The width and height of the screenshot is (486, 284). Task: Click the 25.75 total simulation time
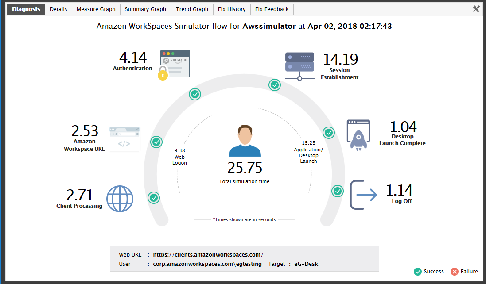pos(245,168)
